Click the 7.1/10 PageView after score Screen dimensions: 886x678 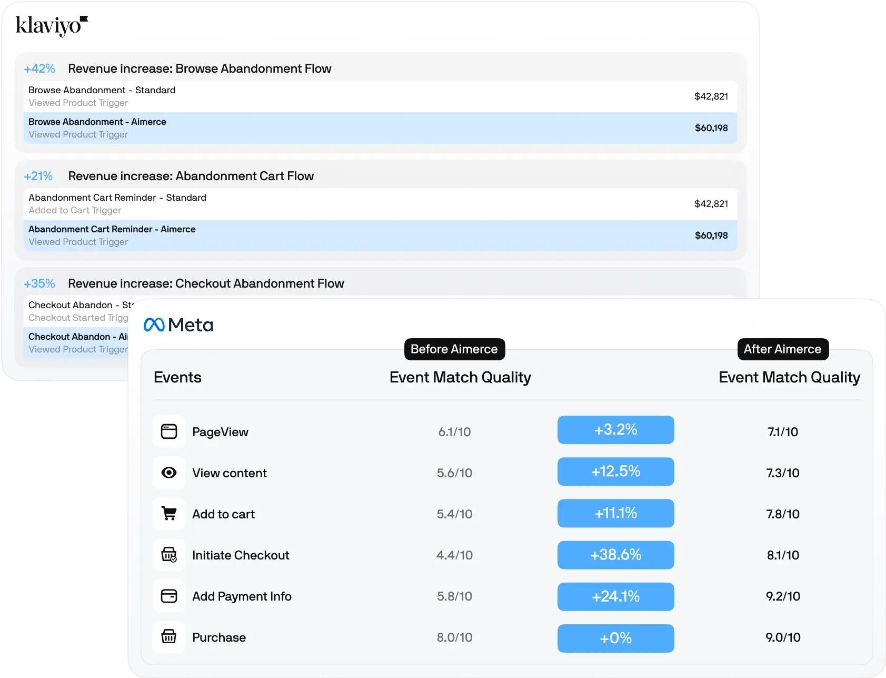click(783, 432)
